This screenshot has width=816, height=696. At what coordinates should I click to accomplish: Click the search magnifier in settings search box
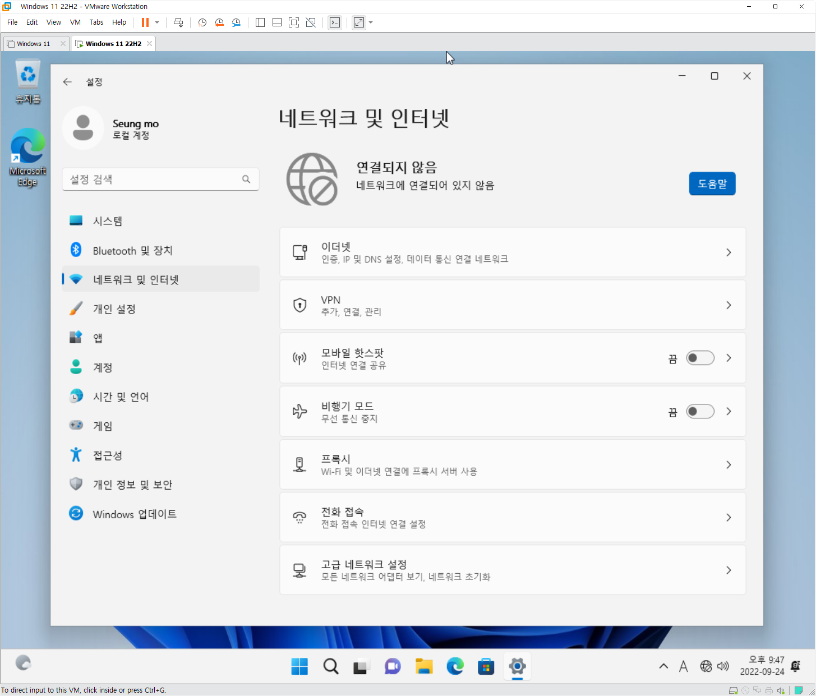click(246, 179)
